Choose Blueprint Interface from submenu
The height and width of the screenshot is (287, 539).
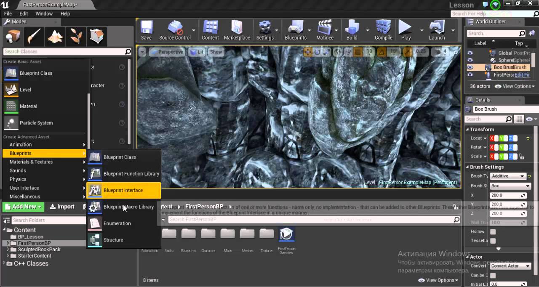pos(124,190)
